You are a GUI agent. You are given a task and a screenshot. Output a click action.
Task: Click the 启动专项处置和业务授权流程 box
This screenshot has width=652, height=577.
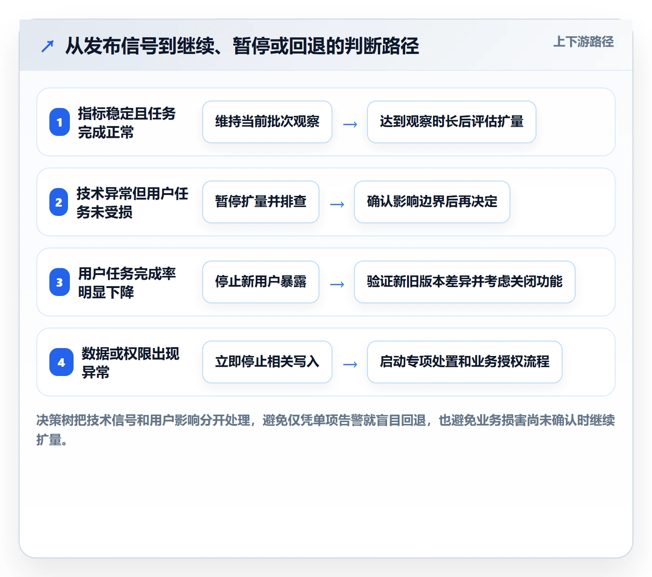click(465, 362)
